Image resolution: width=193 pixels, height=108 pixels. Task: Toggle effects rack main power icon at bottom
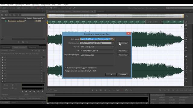[x=2, y=98]
